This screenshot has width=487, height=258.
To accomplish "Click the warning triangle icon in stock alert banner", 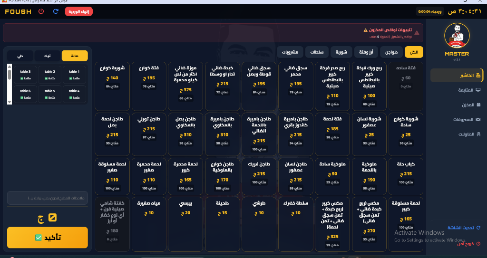I will [x=417, y=33].
